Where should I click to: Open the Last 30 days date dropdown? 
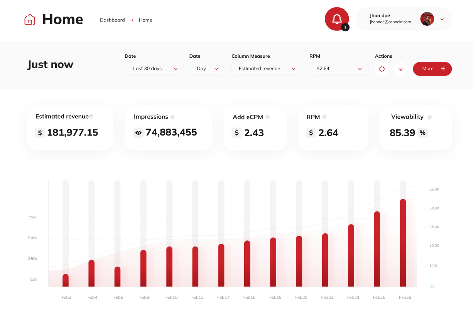click(154, 69)
